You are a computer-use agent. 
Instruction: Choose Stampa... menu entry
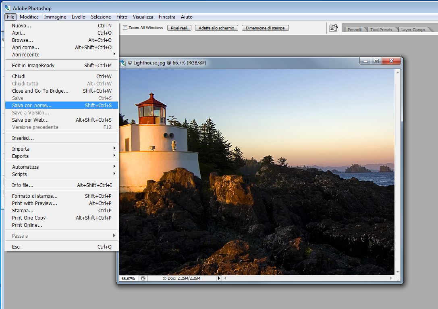pyautogui.click(x=62, y=210)
